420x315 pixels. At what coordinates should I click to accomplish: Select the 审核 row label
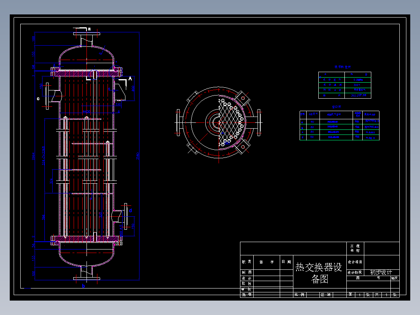point(246,289)
